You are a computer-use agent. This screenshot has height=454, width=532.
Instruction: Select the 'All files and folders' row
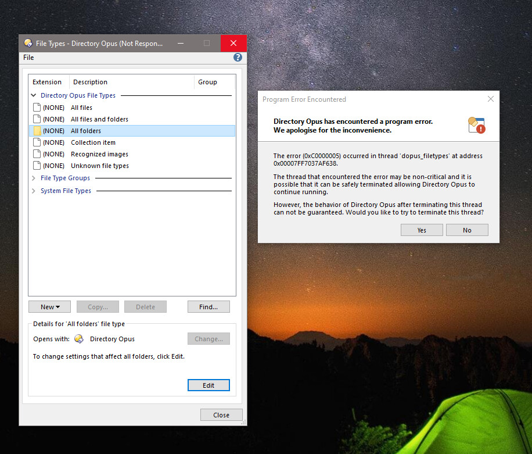pos(132,119)
